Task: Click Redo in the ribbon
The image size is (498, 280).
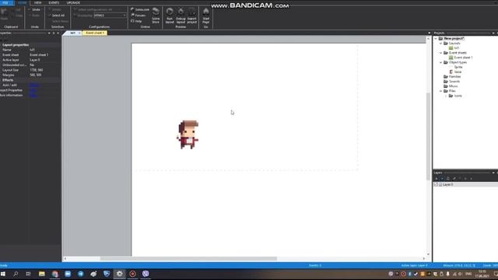Action: pyautogui.click(x=34, y=16)
